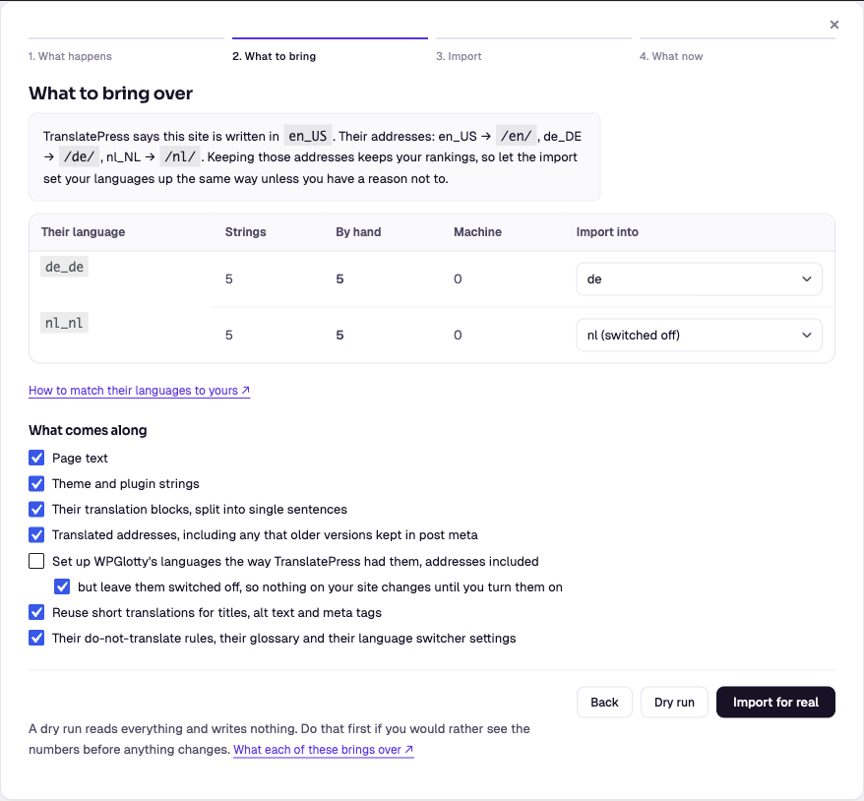The width and height of the screenshot is (864, 801).
Task: Click the Strings column header
Action: (x=246, y=232)
